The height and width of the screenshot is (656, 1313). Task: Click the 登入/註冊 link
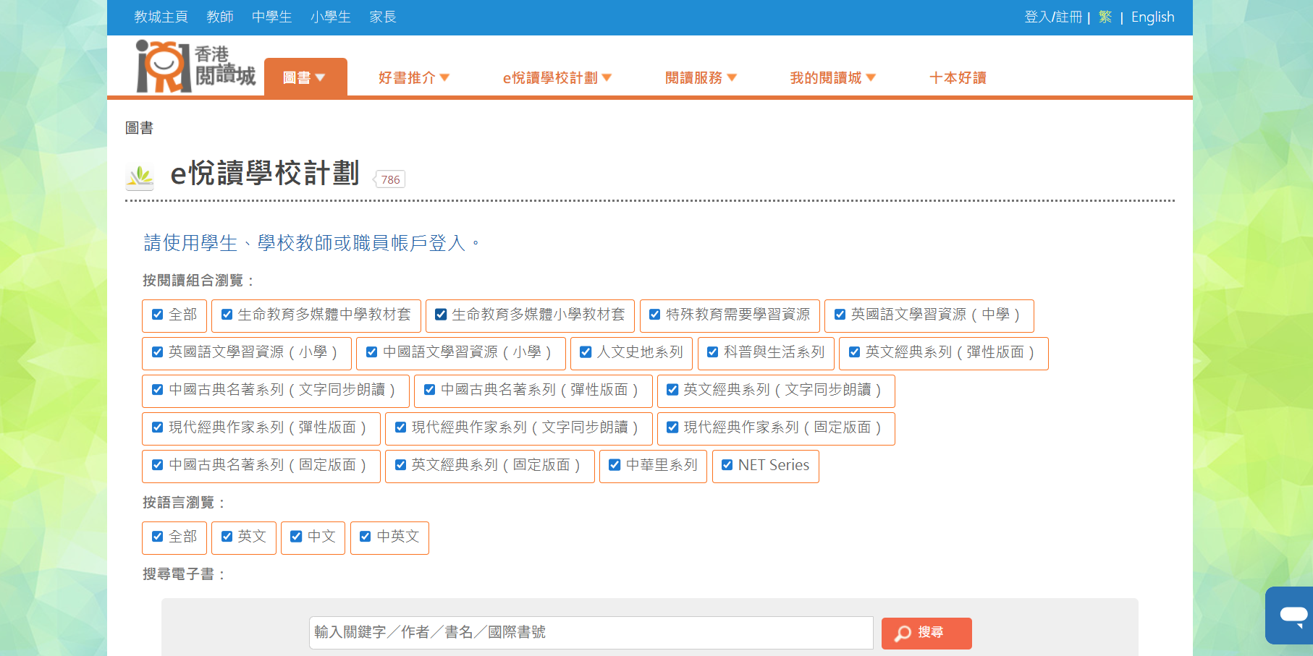[1052, 17]
